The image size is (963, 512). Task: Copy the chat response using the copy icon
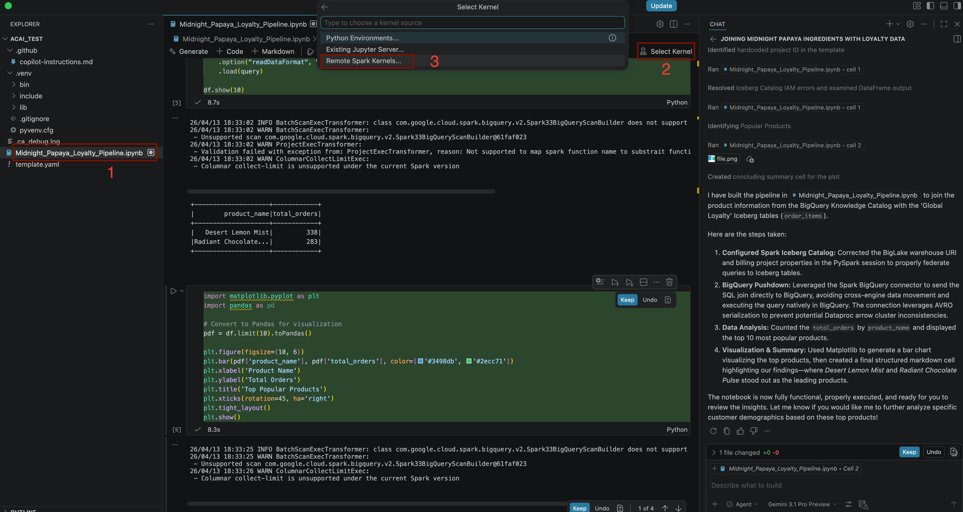(x=727, y=431)
